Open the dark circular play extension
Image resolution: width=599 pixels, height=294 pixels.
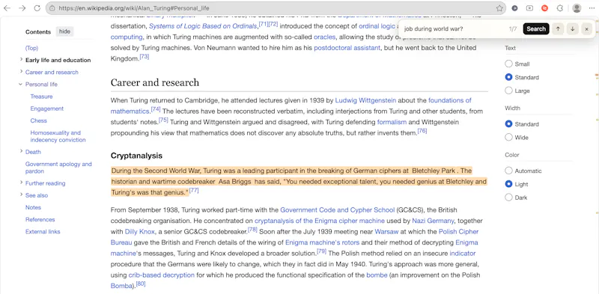[514, 8]
